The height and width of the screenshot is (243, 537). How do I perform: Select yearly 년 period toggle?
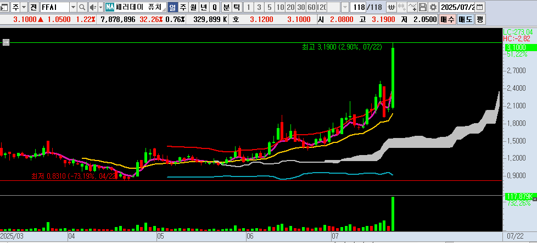tap(204, 7)
